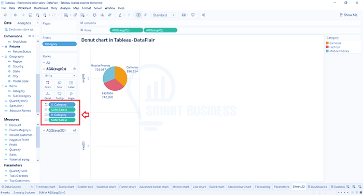Click the Color mark card button
This screenshot has height=195, width=363.
48,85
